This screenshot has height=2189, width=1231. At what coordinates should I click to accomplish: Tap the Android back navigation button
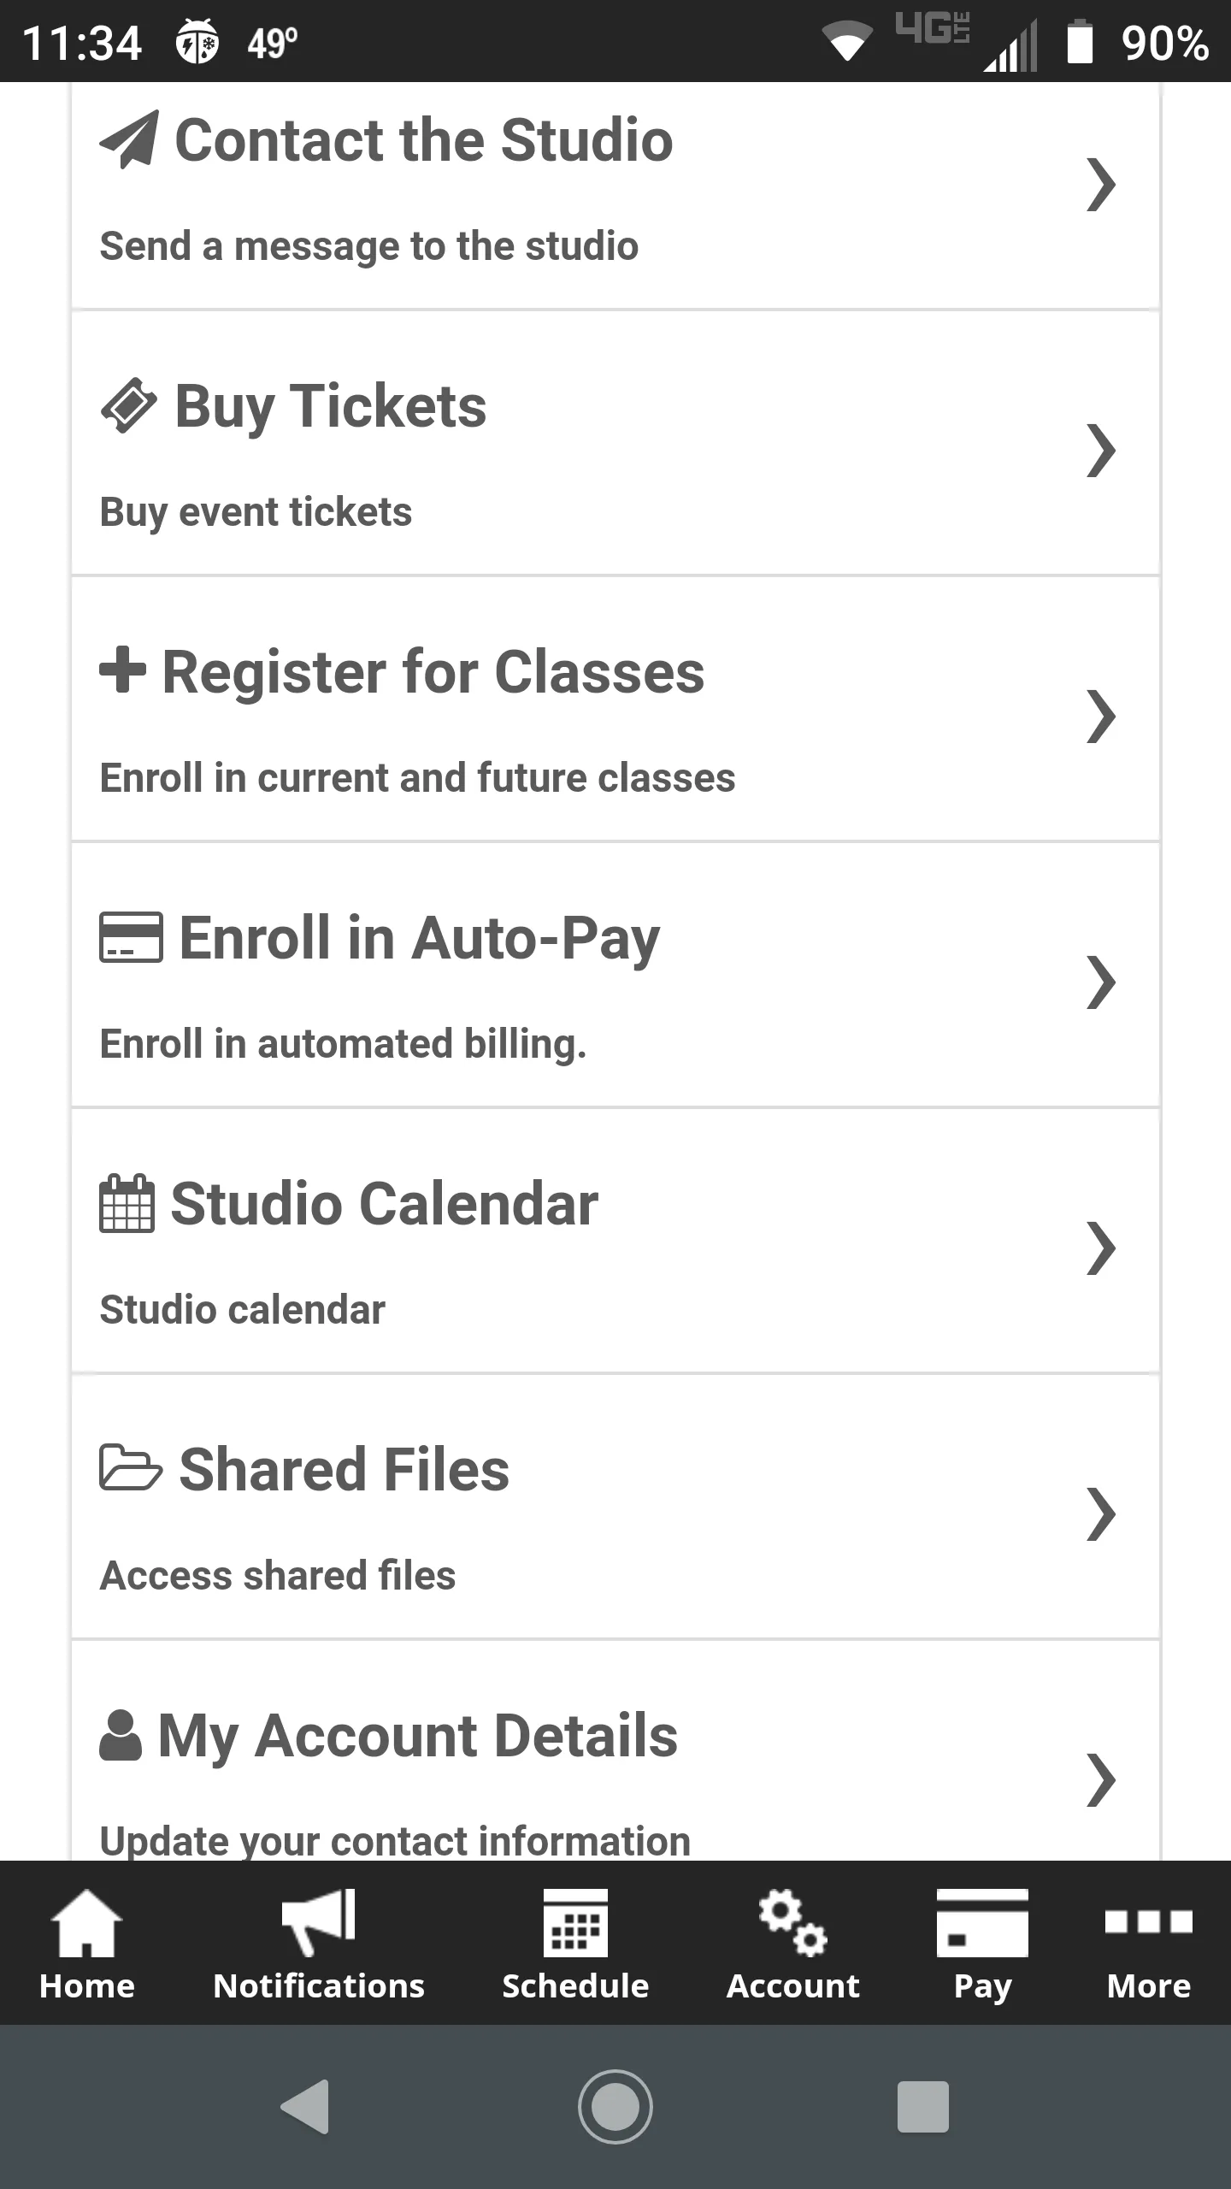pos(305,2107)
